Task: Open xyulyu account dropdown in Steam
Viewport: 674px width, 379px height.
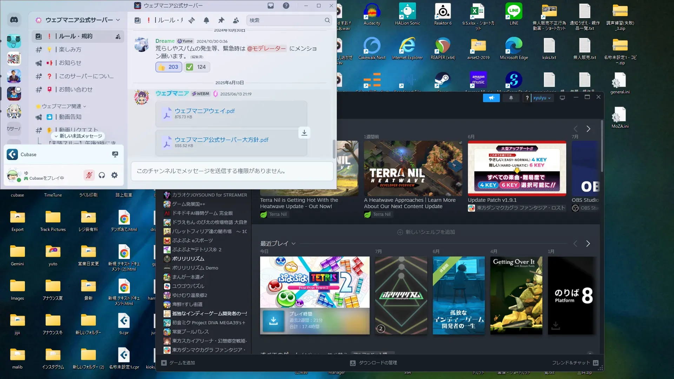Action: [x=542, y=98]
